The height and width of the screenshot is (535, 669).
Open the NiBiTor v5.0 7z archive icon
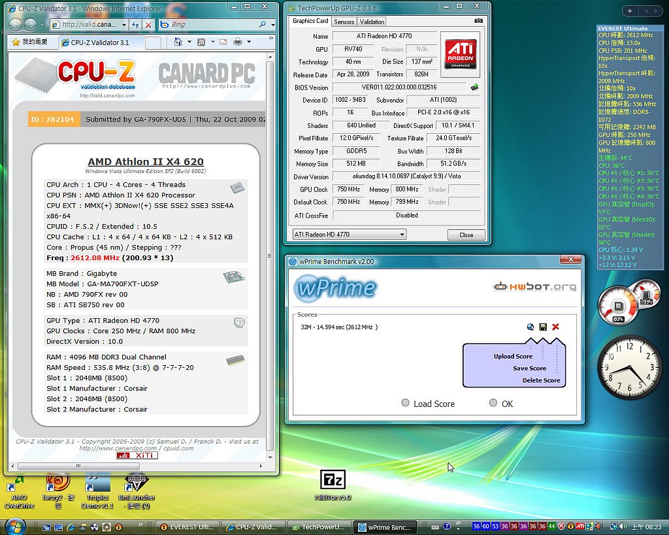point(333,485)
